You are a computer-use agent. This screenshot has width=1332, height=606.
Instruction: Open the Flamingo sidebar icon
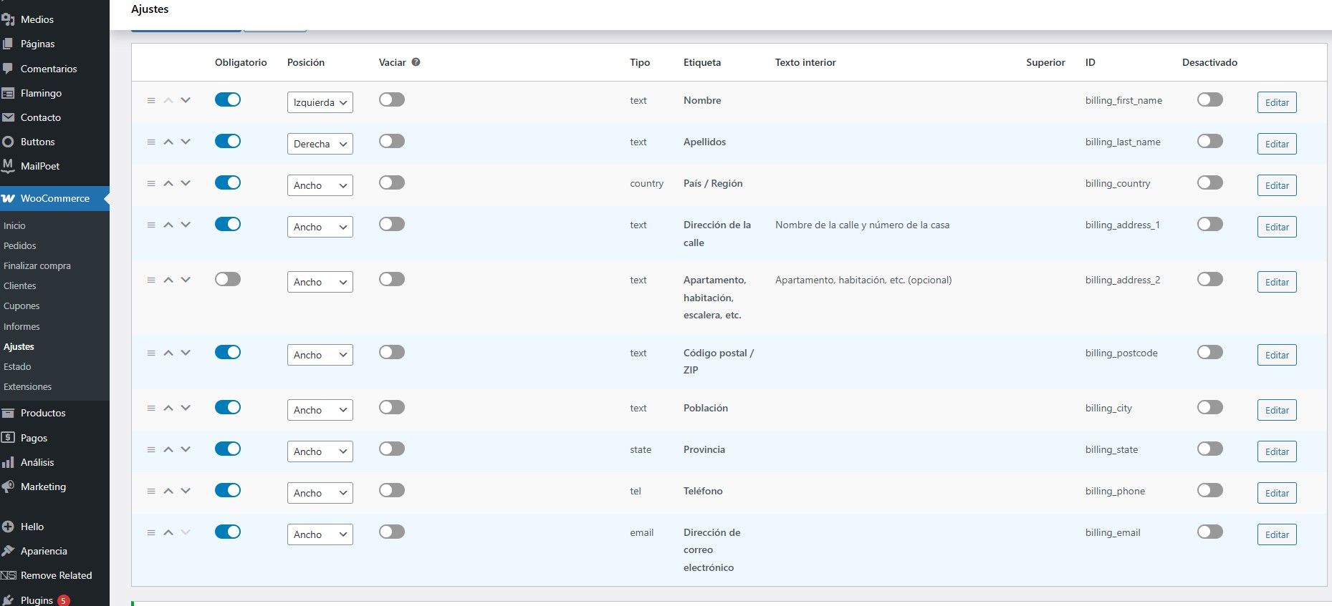(x=9, y=93)
